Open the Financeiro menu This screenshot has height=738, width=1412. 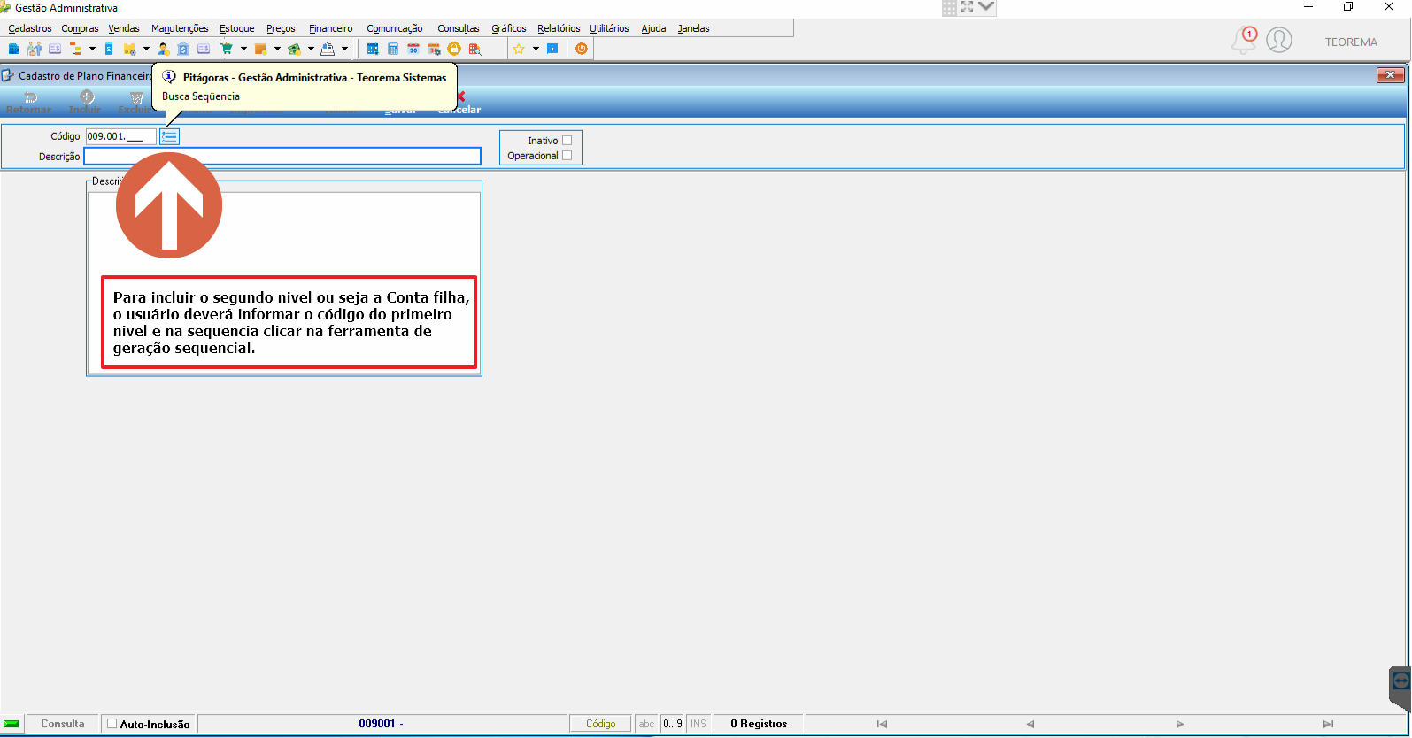click(330, 28)
